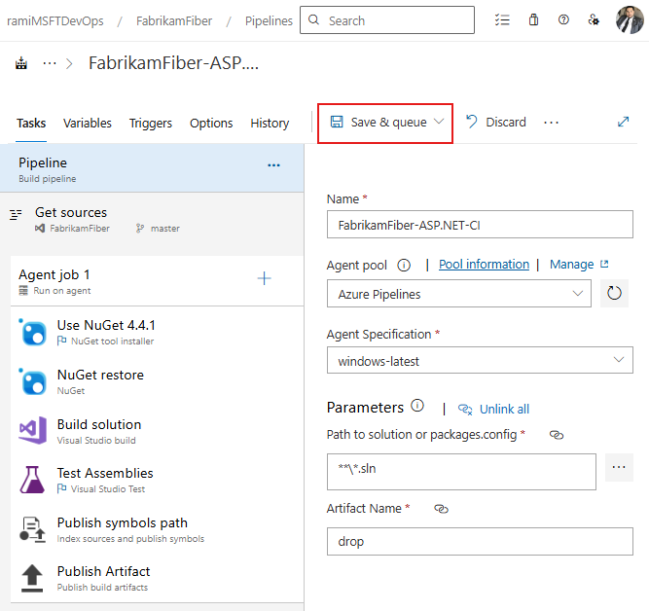Select Build solution Visual Studio icon
Screen dimensions: 649x611
tap(33, 430)
